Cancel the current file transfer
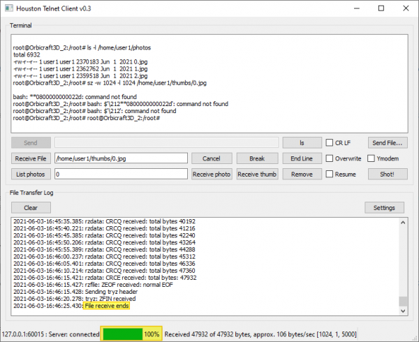Image resolution: width=419 pixels, height=342 pixels. pyautogui.click(x=211, y=158)
